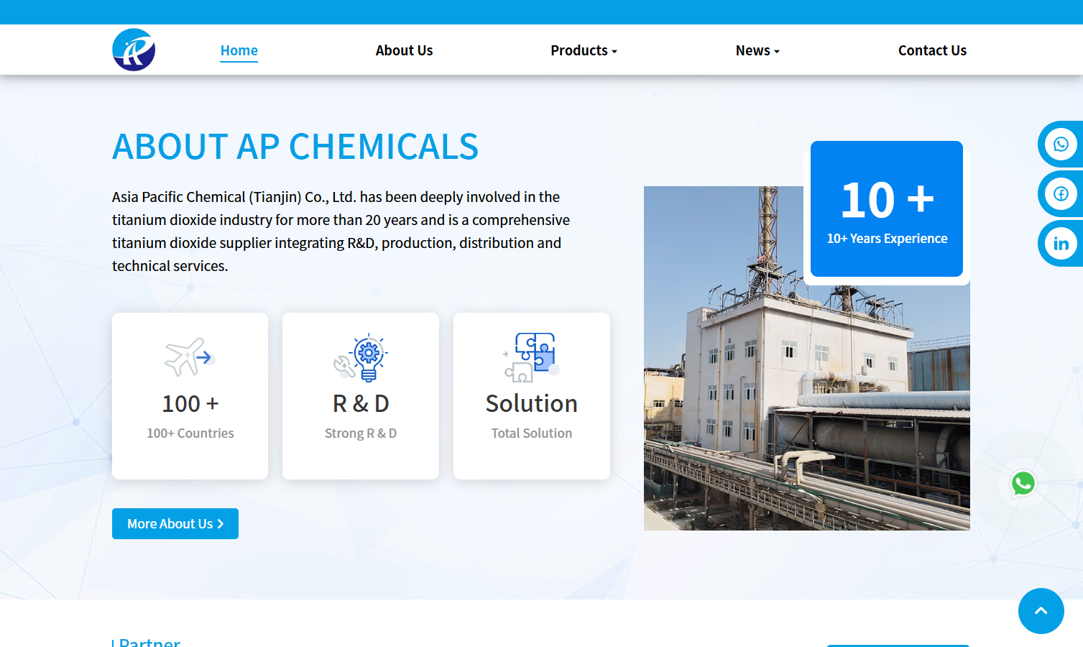Screen dimensions: 1083x647
Task: Click the AP Chemicals logo
Action: (134, 49)
